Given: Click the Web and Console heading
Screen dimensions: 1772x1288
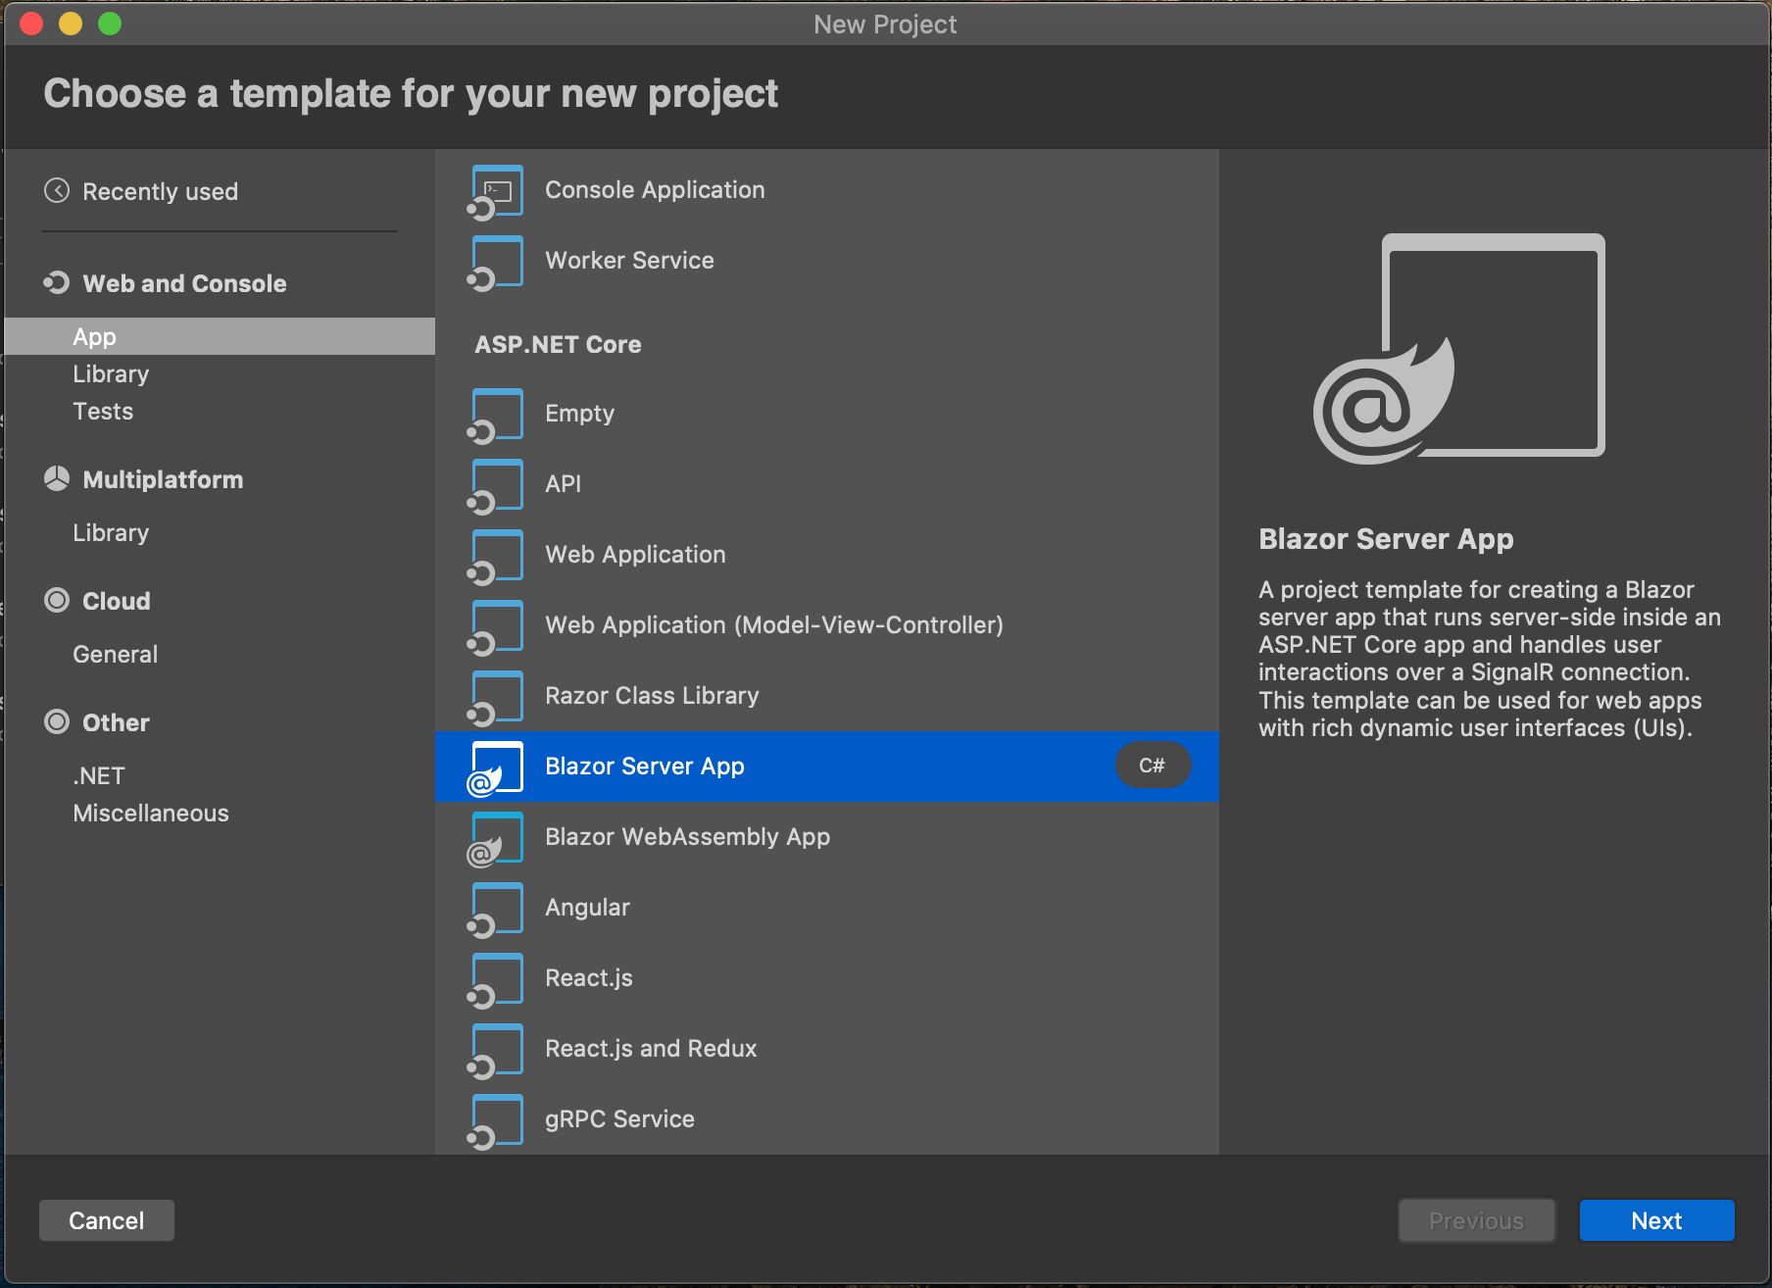Looking at the screenshot, I should coord(184,283).
